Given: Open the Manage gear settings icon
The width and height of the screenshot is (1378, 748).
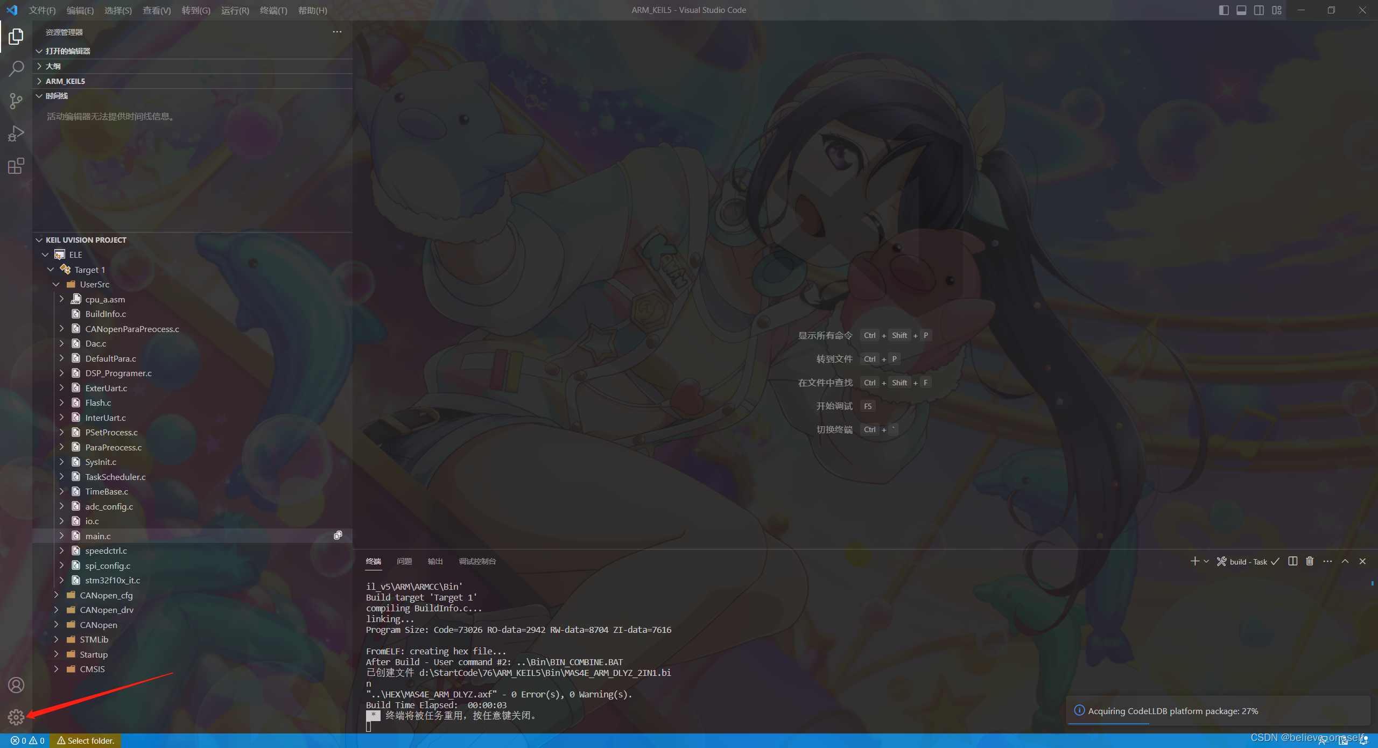Looking at the screenshot, I should click(16, 717).
